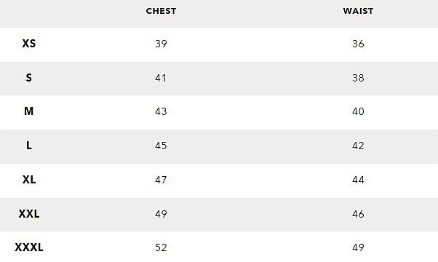Click the CHEST column header

[161, 11]
